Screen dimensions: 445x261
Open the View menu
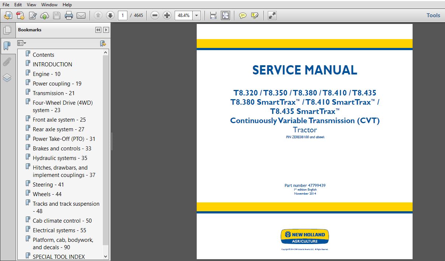tap(32, 5)
